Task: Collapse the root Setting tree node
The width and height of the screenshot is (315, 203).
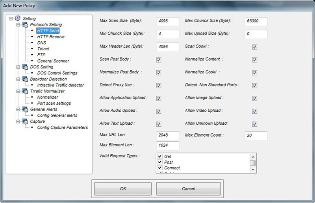Action: click(11, 18)
